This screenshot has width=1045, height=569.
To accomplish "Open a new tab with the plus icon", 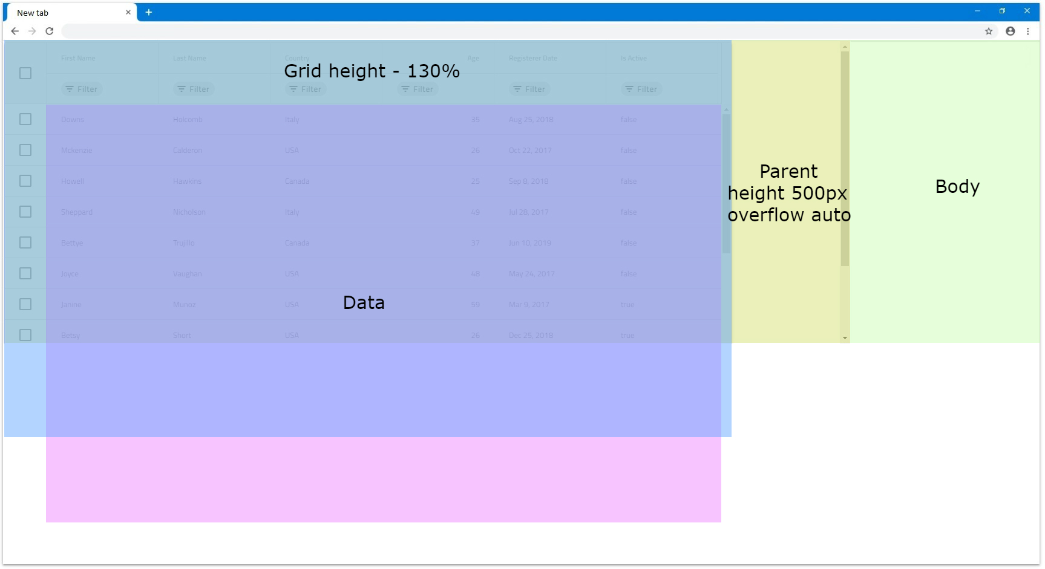I will point(149,13).
